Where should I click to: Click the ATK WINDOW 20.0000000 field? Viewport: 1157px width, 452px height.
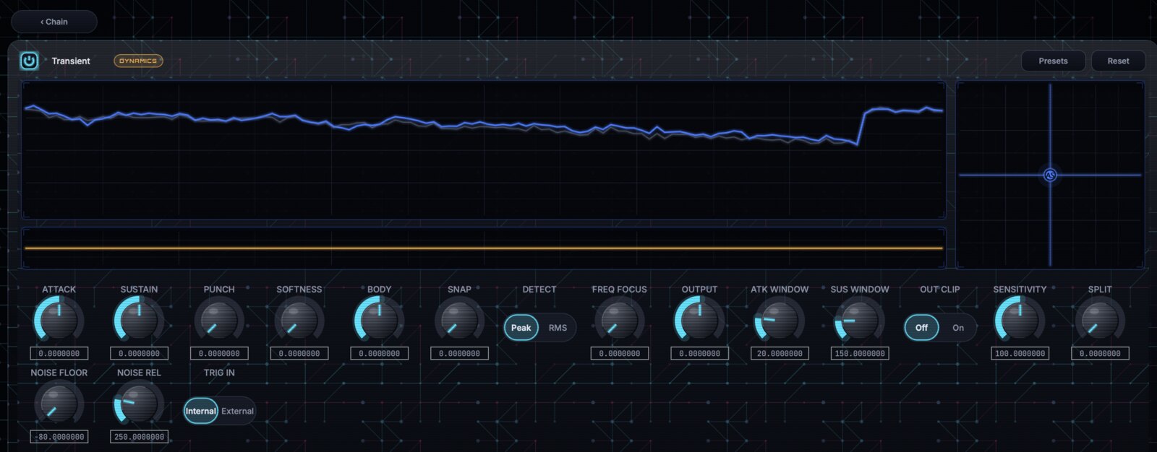click(780, 354)
